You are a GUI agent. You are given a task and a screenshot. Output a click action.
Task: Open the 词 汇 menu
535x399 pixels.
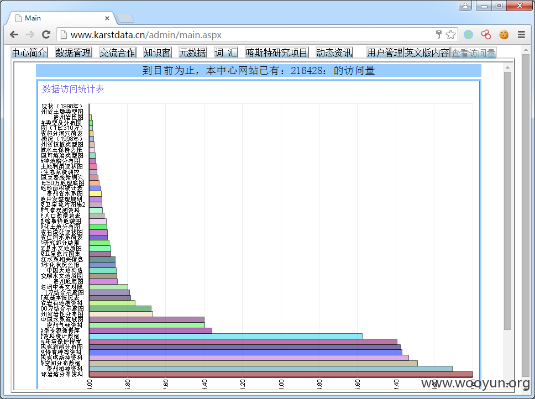[x=226, y=53]
